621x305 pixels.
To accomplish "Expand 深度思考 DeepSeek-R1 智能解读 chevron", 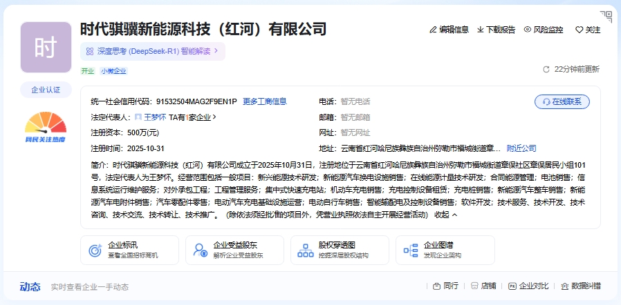I will [x=216, y=50].
